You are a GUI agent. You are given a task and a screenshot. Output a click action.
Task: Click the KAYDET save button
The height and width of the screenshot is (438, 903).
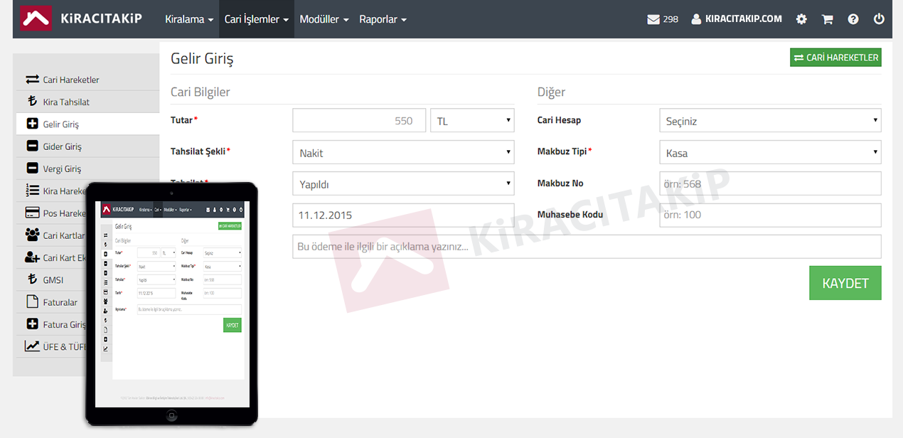click(845, 283)
